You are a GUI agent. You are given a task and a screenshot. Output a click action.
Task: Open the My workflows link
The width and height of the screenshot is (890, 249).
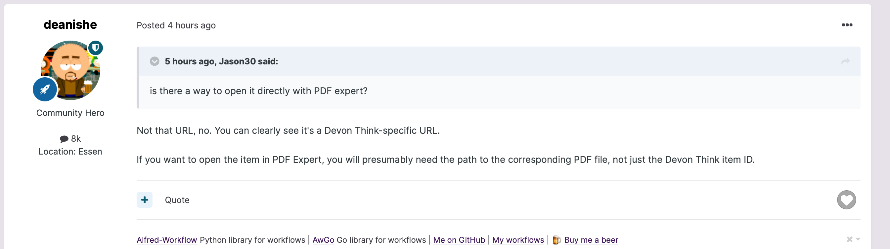[518, 240]
